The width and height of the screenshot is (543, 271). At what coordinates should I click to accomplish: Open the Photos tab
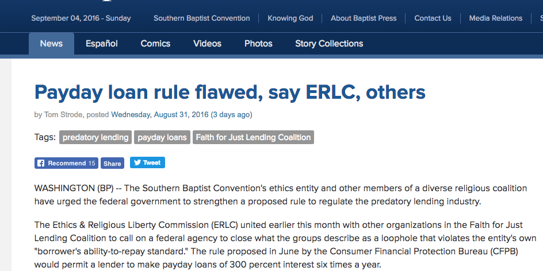(x=258, y=44)
